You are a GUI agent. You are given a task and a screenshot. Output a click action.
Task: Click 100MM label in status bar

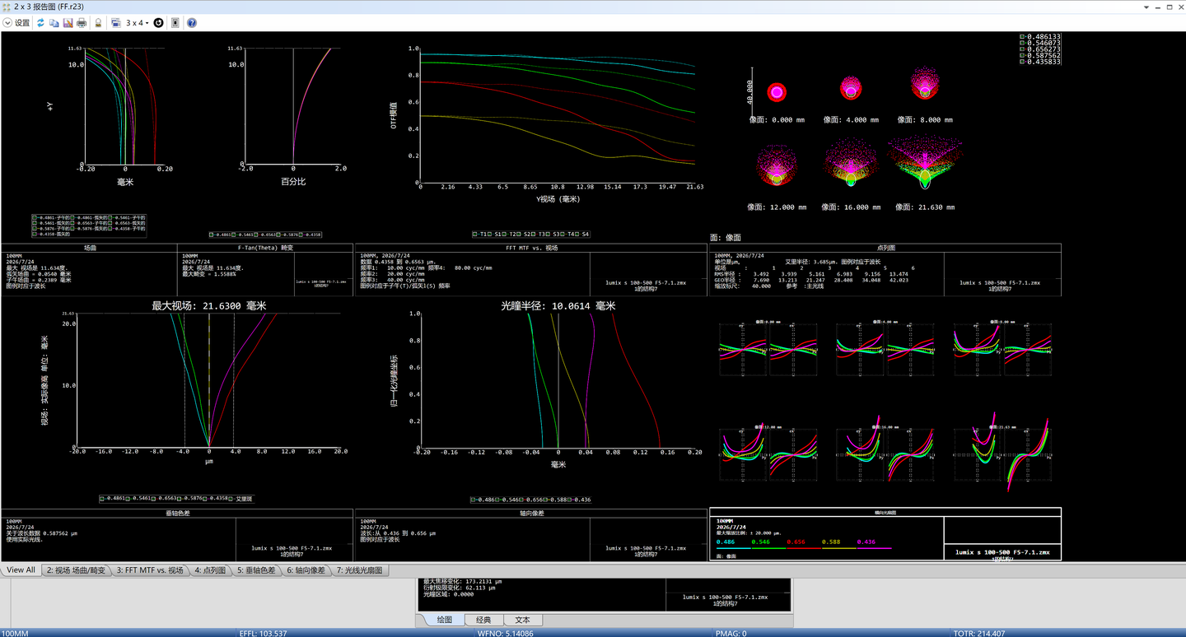tap(16, 633)
